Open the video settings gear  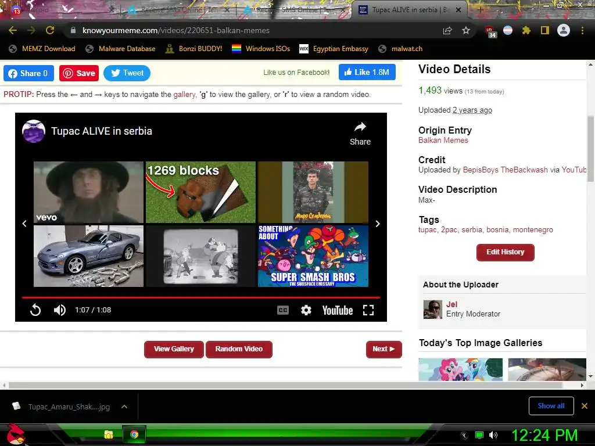[x=306, y=310]
